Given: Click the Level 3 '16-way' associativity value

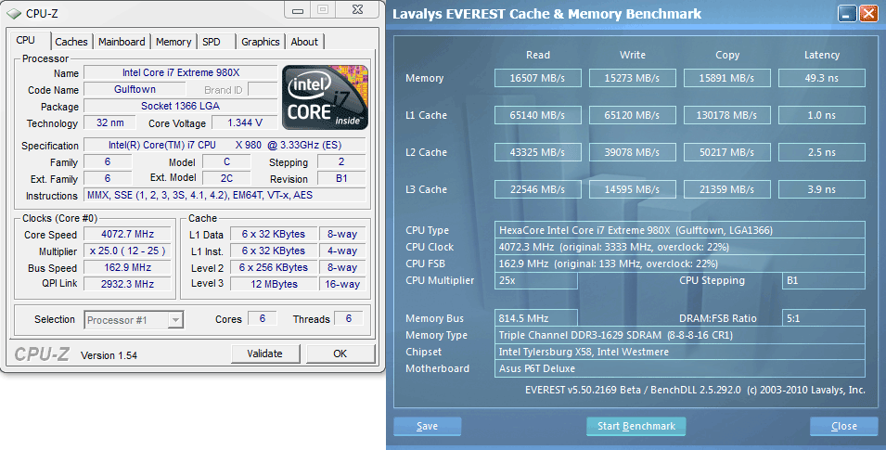Looking at the screenshot, I should pos(342,284).
